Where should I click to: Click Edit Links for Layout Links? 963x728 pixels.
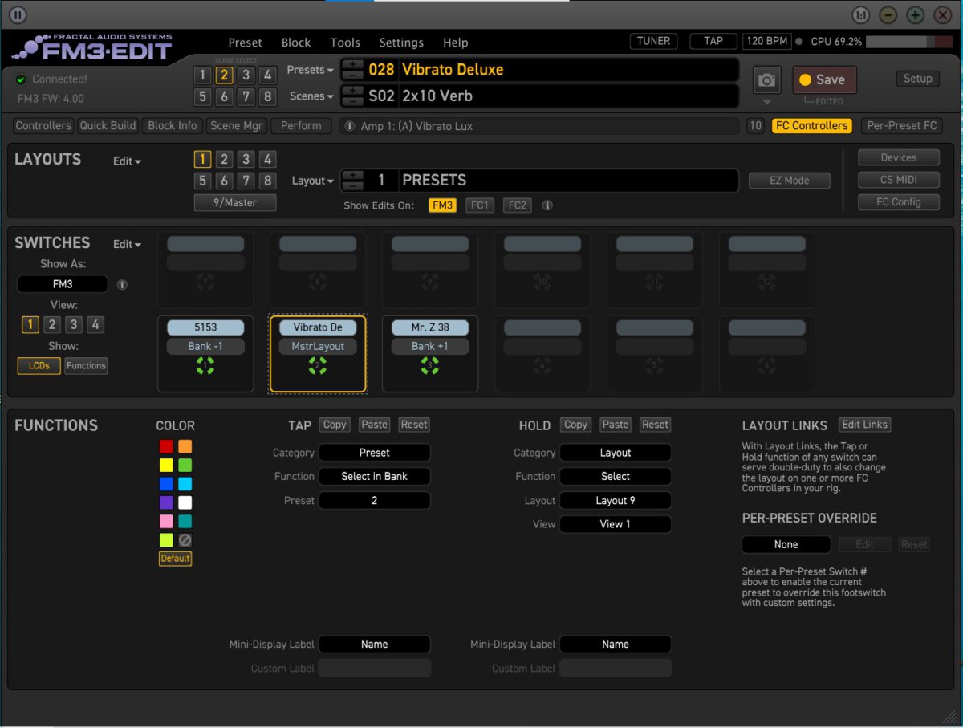click(x=864, y=425)
